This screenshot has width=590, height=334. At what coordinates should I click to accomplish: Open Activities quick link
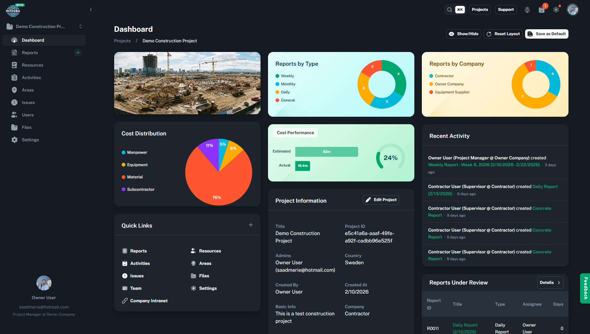136,263
